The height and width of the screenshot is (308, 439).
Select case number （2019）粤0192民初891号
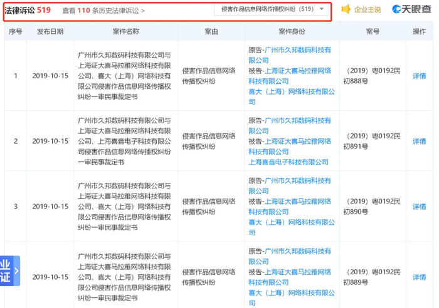pos(372,141)
